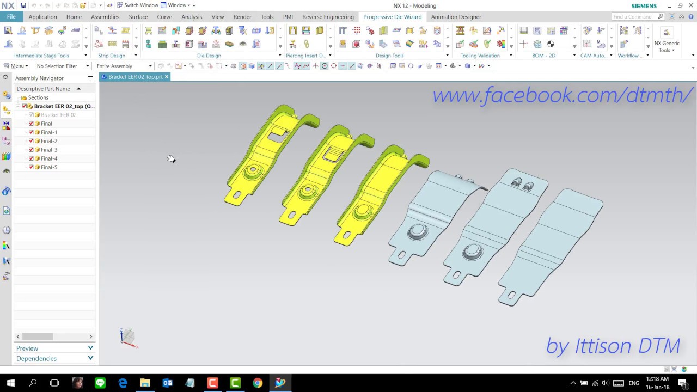Open the Outlook taskbar icon
Viewport: 697px width, 392px height.
(167, 383)
